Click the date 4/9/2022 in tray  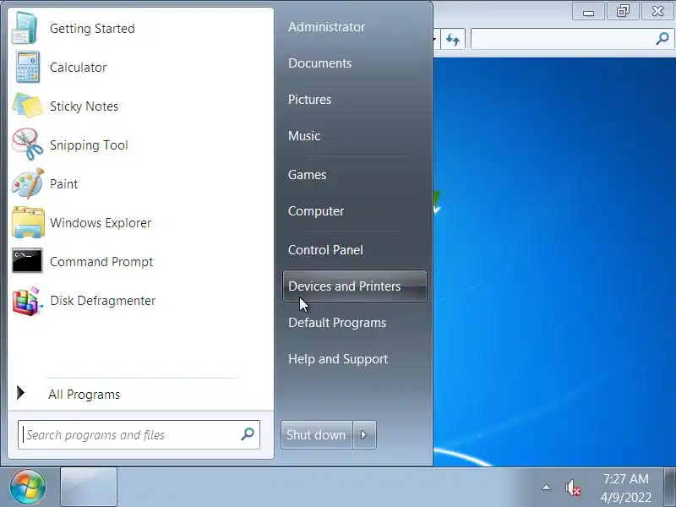pos(625,497)
